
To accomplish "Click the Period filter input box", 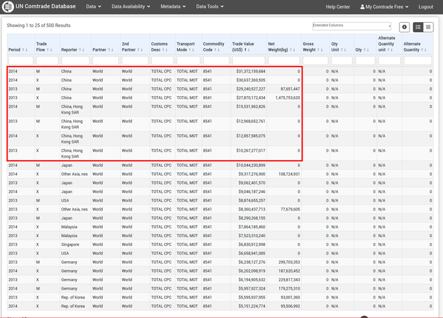I will point(20,60).
